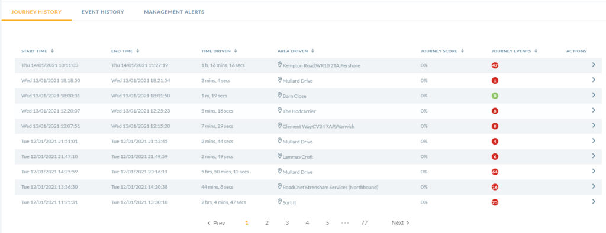This screenshot has width=606, height=233.
Task: Open the Management Alerts tab
Action: click(x=174, y=12)
